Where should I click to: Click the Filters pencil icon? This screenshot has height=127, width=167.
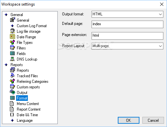(12, 48)
